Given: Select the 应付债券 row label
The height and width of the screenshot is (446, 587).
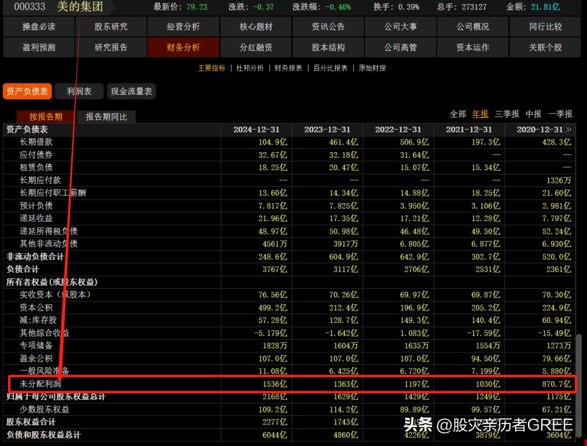Looking at the screenshot, I should pyautogui.click(x=36, y=155).
